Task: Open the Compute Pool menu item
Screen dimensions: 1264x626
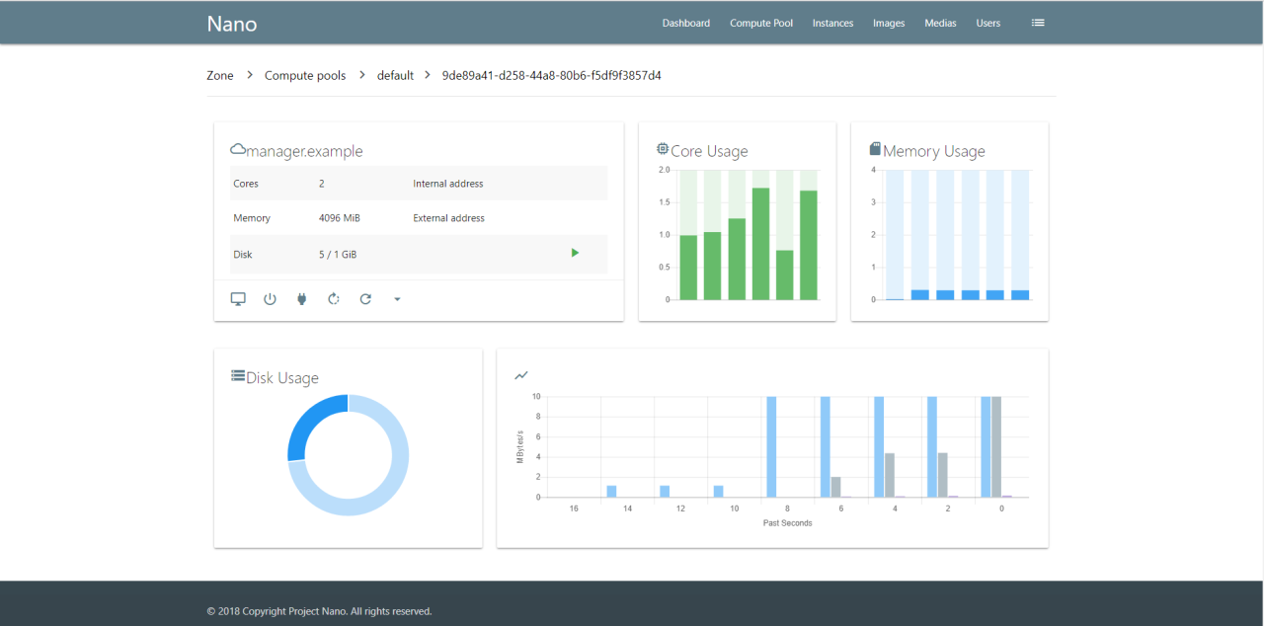Action: (761, 23)
